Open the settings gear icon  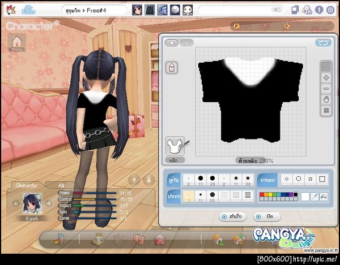pos(330,10)
